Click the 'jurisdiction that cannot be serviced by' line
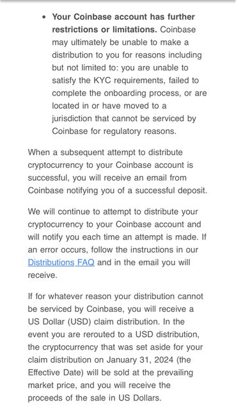Viewport: 236px width, 410px height. pos(124,119)
